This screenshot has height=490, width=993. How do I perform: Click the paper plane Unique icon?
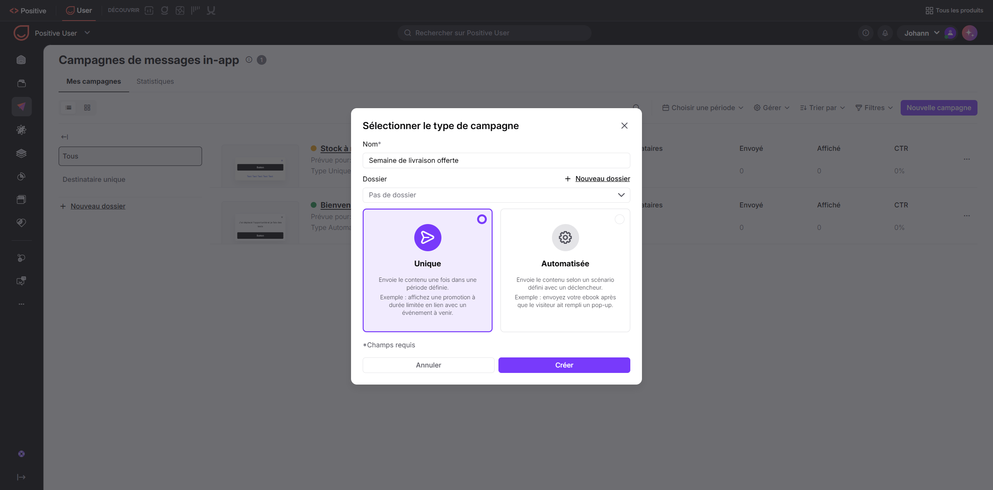pyautogui.click(x=427, y=238)
